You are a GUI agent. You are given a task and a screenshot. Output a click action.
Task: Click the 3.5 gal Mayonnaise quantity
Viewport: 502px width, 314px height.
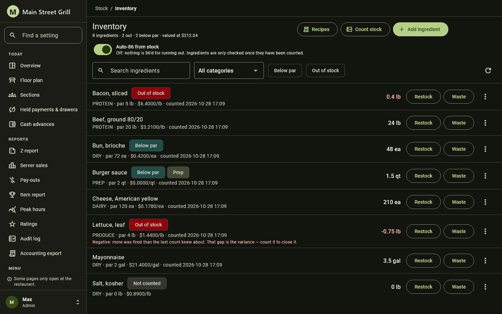pyautogui.click(x=392, y=261)
